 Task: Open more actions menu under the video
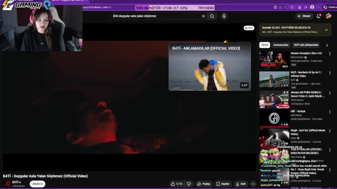point(253,184)
